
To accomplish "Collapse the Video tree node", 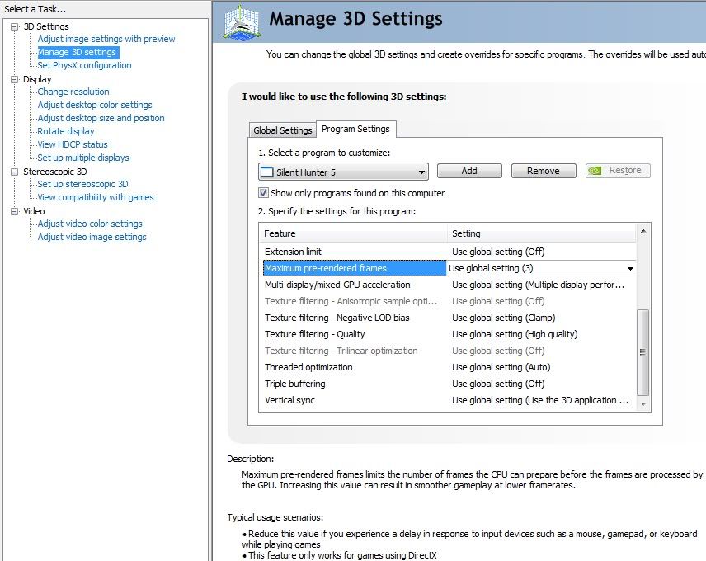I will [x=14, y=211].
